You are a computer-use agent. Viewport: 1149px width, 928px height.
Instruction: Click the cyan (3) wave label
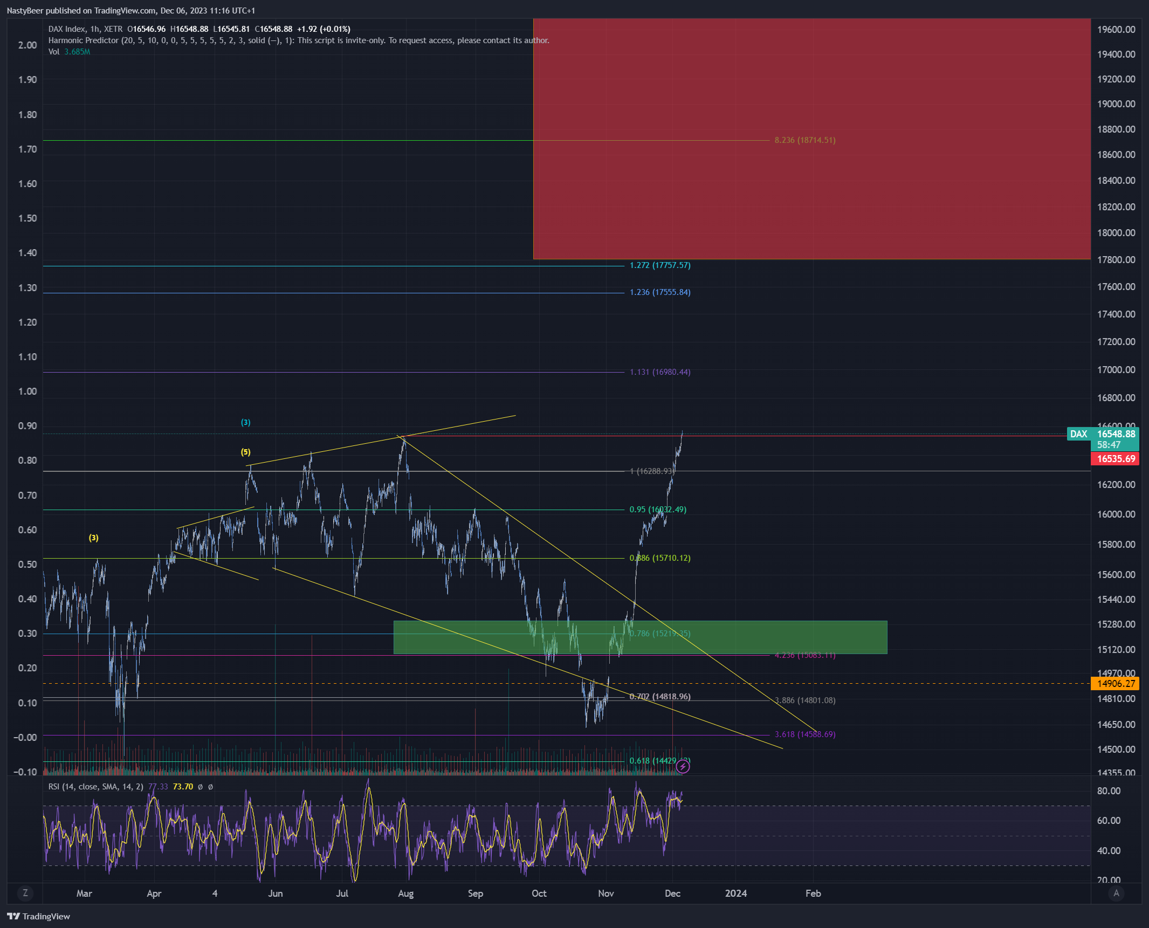tap(245, 422)
